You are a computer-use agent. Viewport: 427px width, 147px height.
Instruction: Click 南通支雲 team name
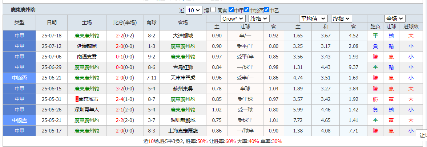pyautogui.click(x=87, y=57)
